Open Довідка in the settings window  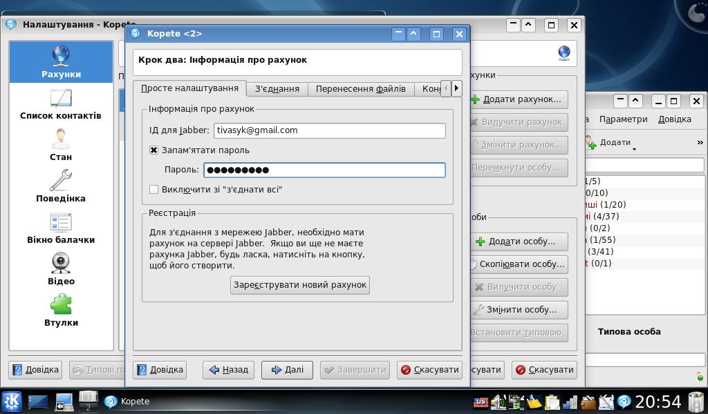tap(35, 370)
